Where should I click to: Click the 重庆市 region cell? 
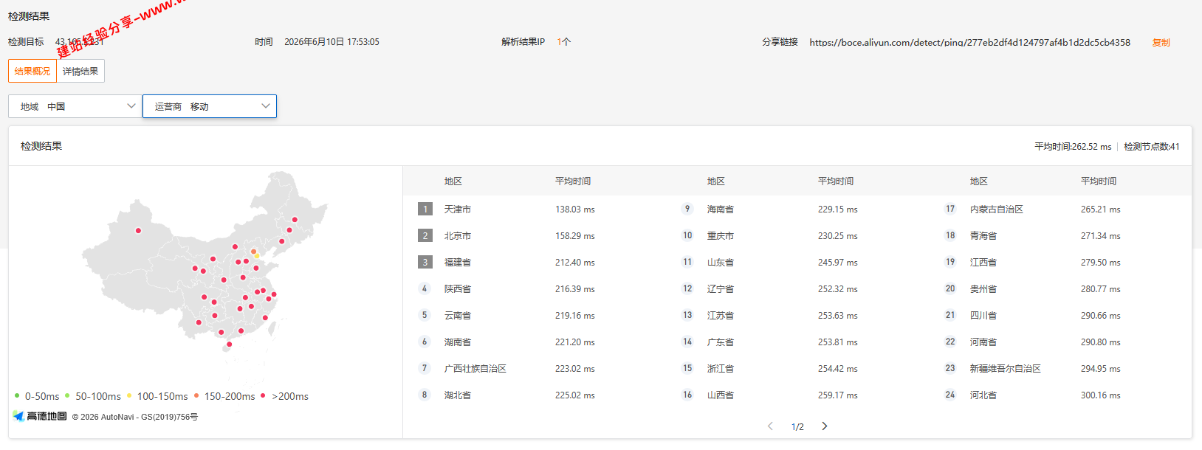click(x=721, y=236)
